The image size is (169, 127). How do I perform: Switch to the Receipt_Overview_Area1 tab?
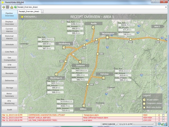pos(29,11)
